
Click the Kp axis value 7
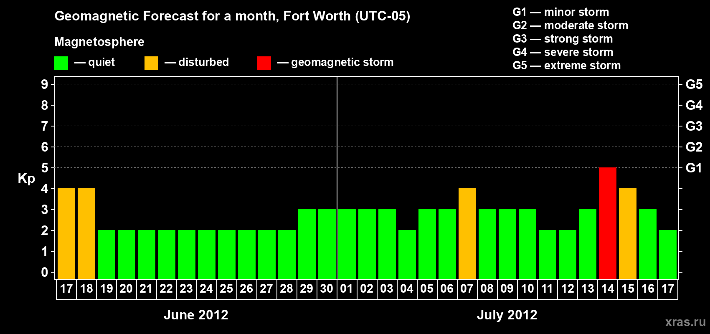click(x=44, y=126)
